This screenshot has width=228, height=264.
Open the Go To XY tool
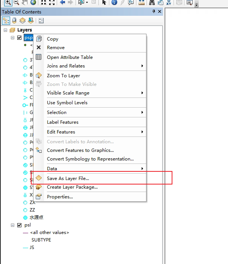coord(169,2)
